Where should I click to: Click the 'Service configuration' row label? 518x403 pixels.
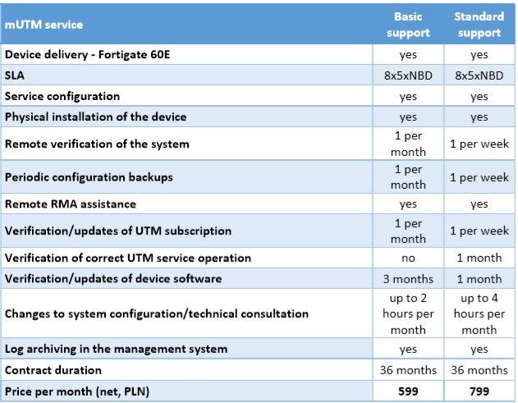coord(62,97)
